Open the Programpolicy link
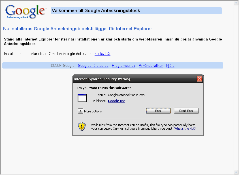The width and height of the screenshot is (239, 175). click(x=123, y=65)
